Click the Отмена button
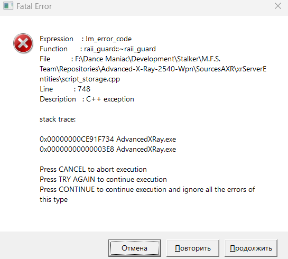The height and width of the screenshot is (259, 288). tap(135, 248)
